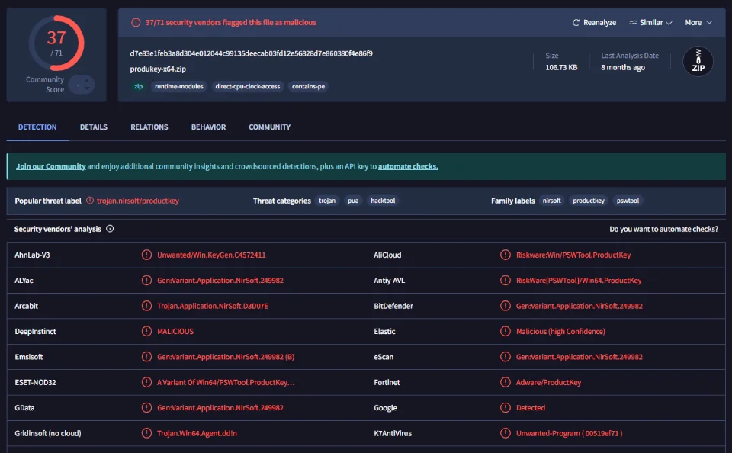Select the runtime-modules tag

coord(178,86)
